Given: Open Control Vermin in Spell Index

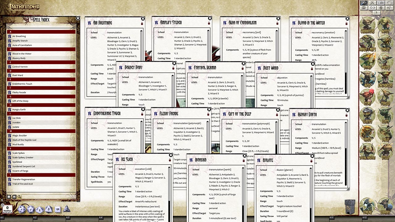Looking at the screenshot, I should coord(41,67).
